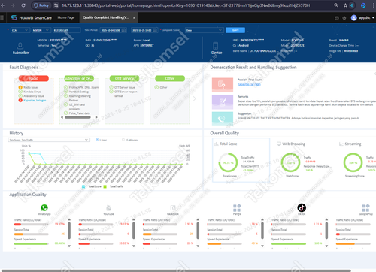376x272 pixels.
Task: Toggle TotalTraffic legend in History chart
Action: click(114, 186)
